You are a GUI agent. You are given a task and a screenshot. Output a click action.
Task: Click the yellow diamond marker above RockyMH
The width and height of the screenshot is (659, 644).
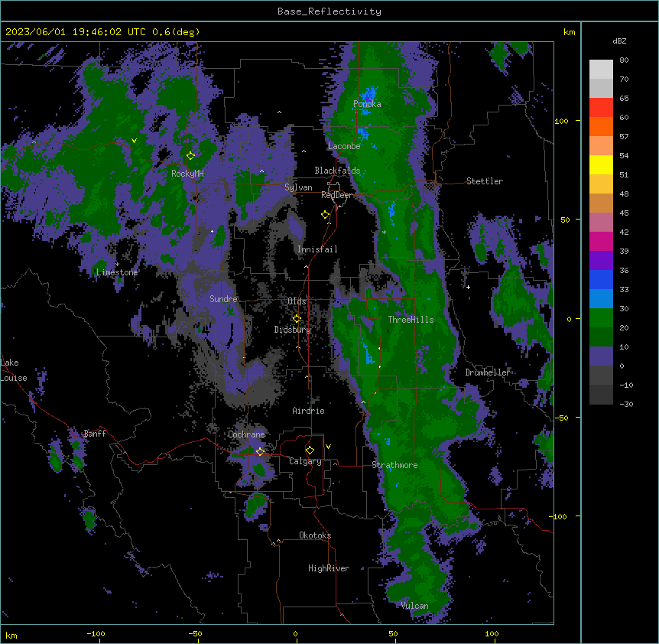click(x=190, y=155)
